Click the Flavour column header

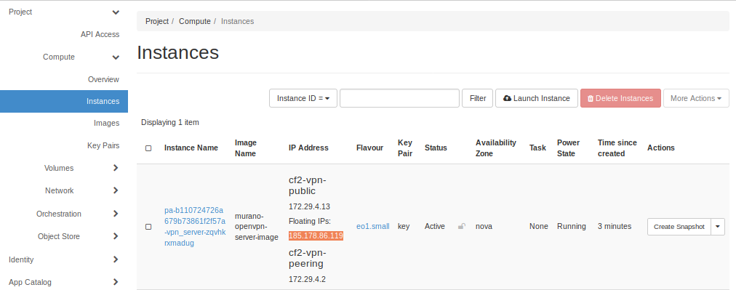(x=370, y=148)
